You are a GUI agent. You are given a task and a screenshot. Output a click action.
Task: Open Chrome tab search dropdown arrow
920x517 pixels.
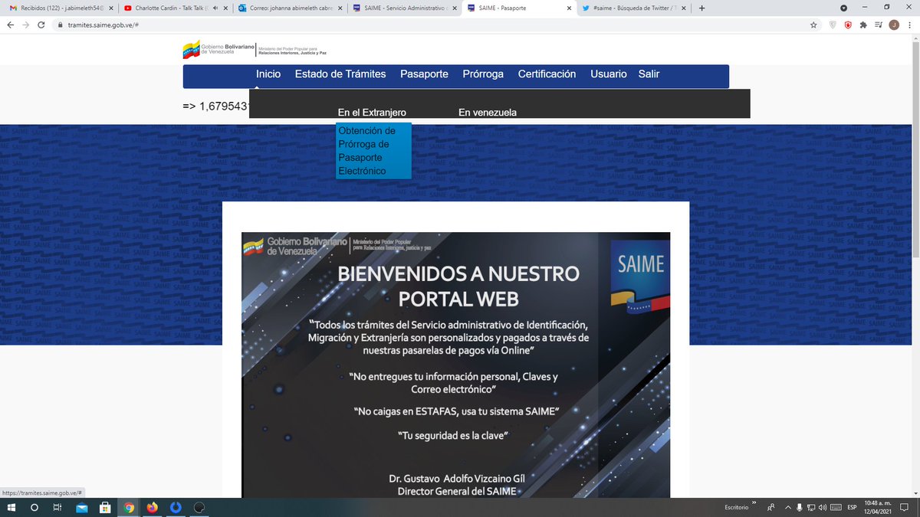click(x=844, y=8)
